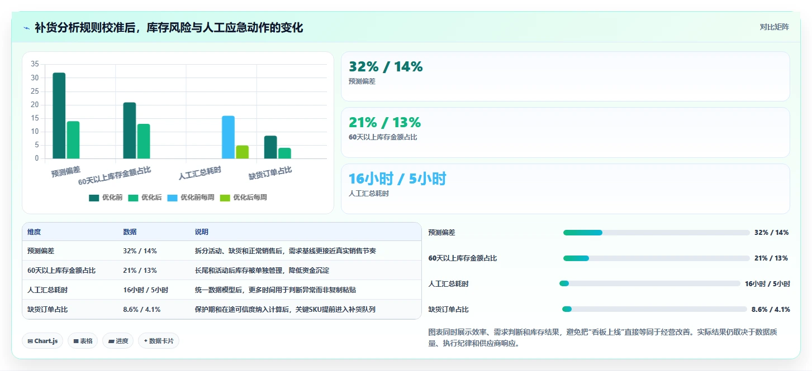Image resolution: width=812 pixels, height=371 pixels.
Task: Click the 60天以上库存金额占比 progress bar
Action: coord(656,258)
